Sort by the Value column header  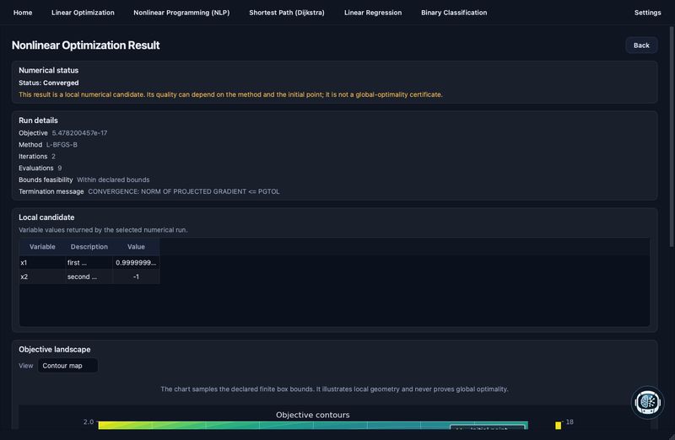(x=136, y=246)
